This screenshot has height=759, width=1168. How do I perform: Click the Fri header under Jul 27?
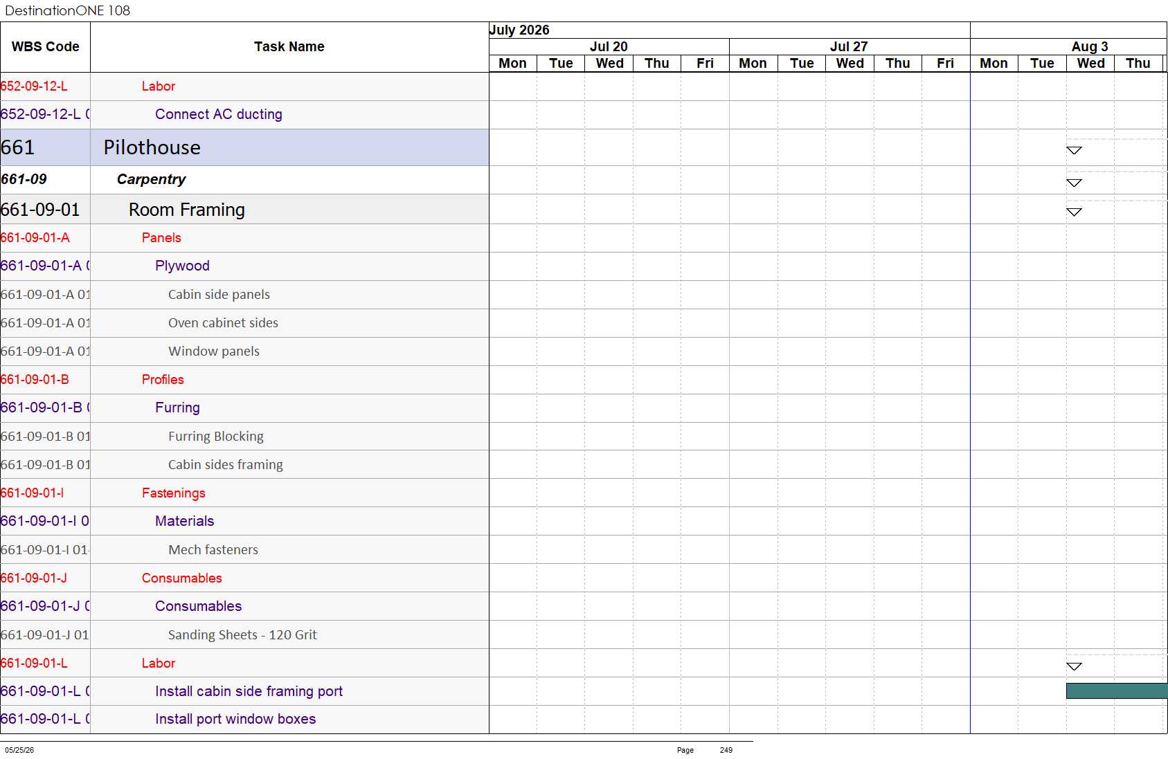point(946,63)
